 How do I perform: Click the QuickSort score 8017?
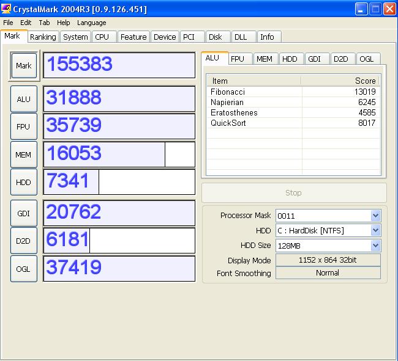pyautogui.click(x=367, y=123)
